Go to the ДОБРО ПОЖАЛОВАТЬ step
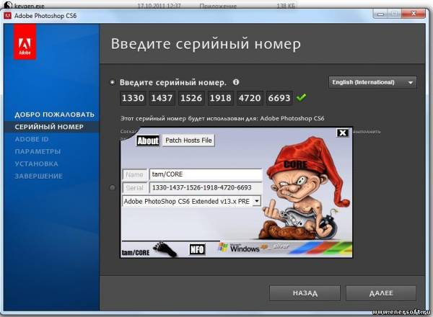 point(54,115)
